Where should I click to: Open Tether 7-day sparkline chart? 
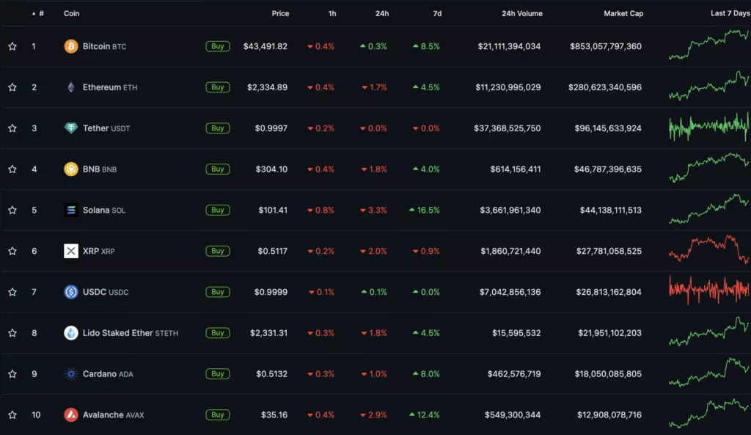point(709,126)
